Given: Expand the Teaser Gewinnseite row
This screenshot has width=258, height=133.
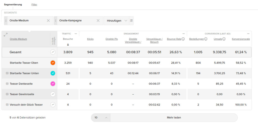Looking at the screenshot, I should (x=7, y=94).
